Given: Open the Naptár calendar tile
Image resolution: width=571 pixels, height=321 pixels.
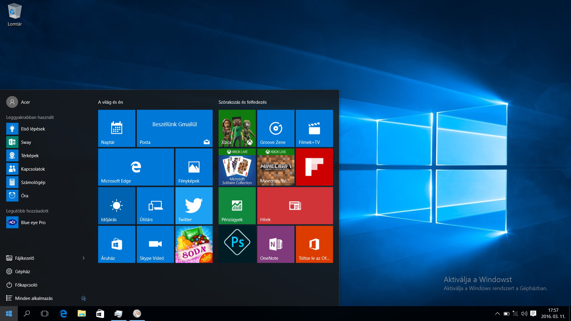Looking at the screenshot, I should click(x=117, y=128).
